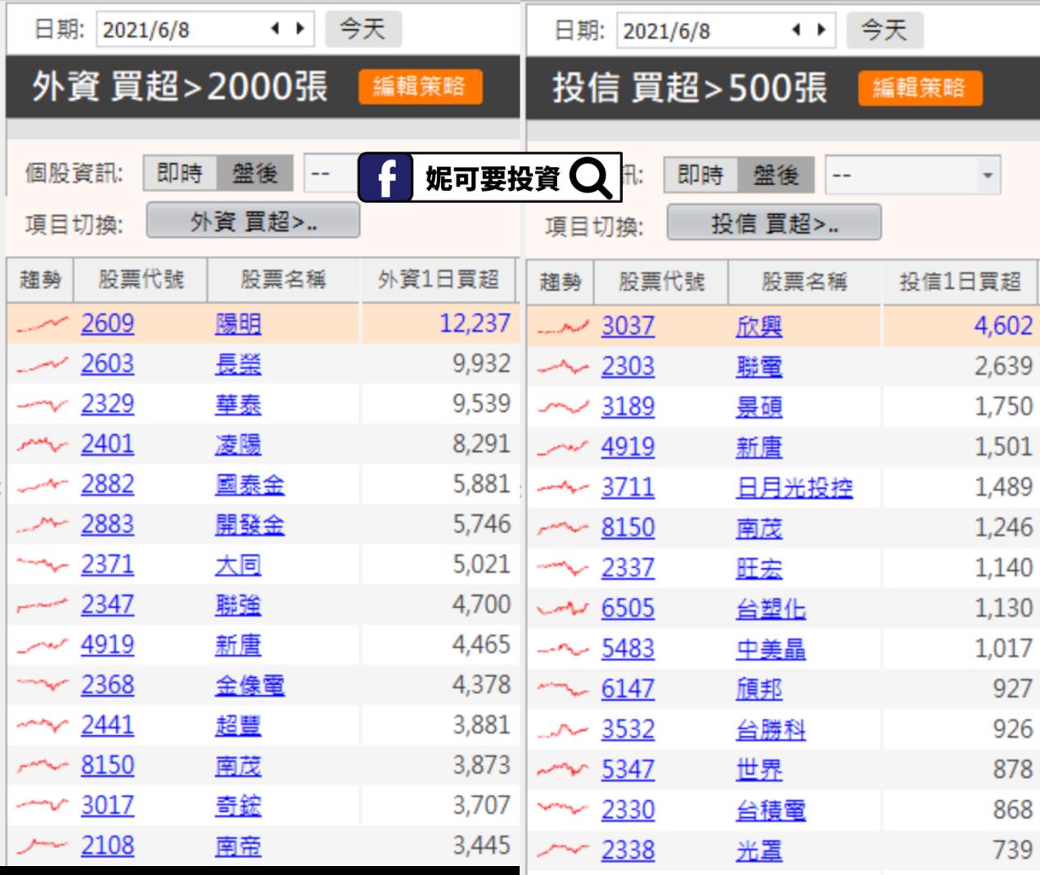Click right panel 股票名稱 column header
Screen dimensions: 1040x875
pyautogui.click(x=804, y=282)
